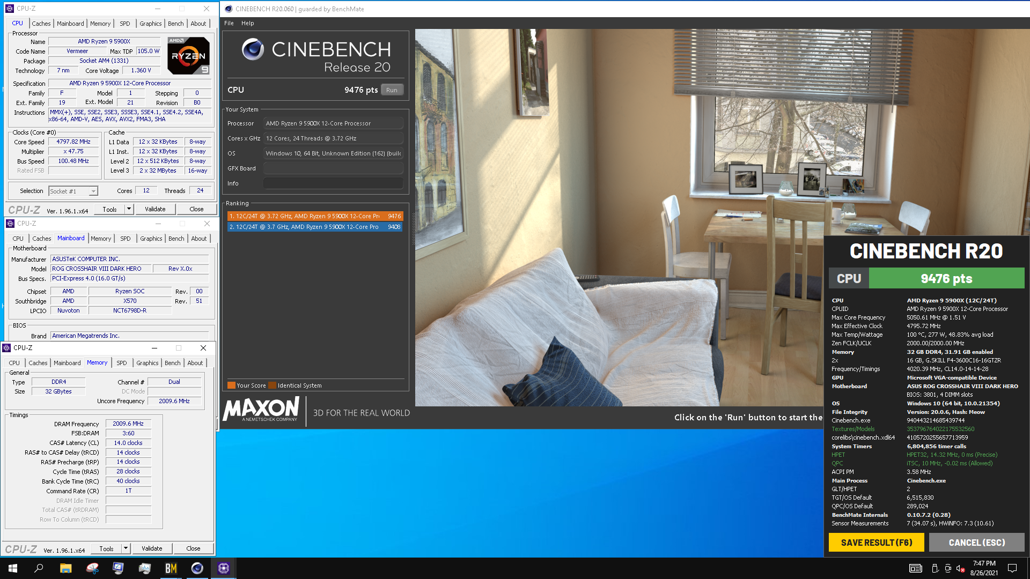Open the Help menu in Cinebench
The width and height of the screenshot is (1030, 579).
[247, 23]
